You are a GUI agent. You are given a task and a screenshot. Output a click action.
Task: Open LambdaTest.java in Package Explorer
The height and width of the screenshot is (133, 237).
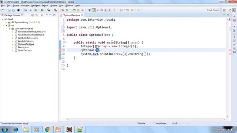pyautogui.click(x=26, y=41)
